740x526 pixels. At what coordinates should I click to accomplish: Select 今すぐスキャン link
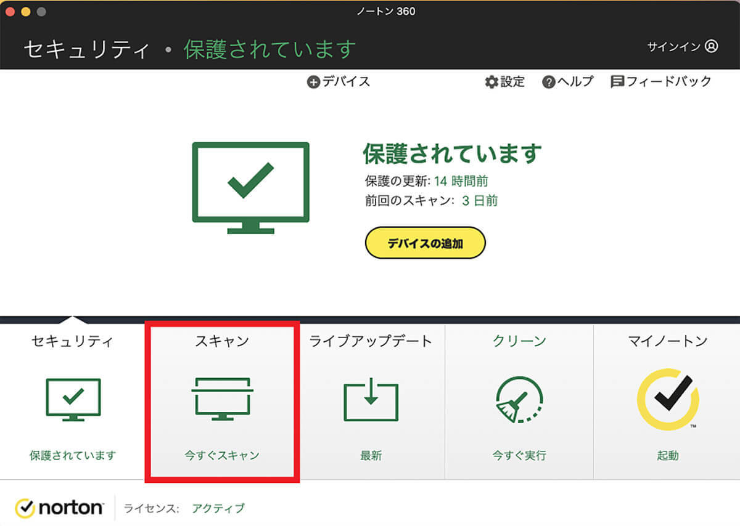pos(222,456)
